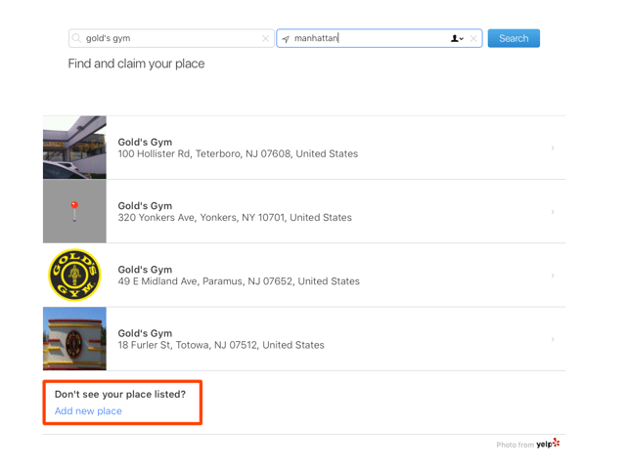Clear the manhattan location text
Viewport: 626px width, 470px height.
(x=473, y=39)
